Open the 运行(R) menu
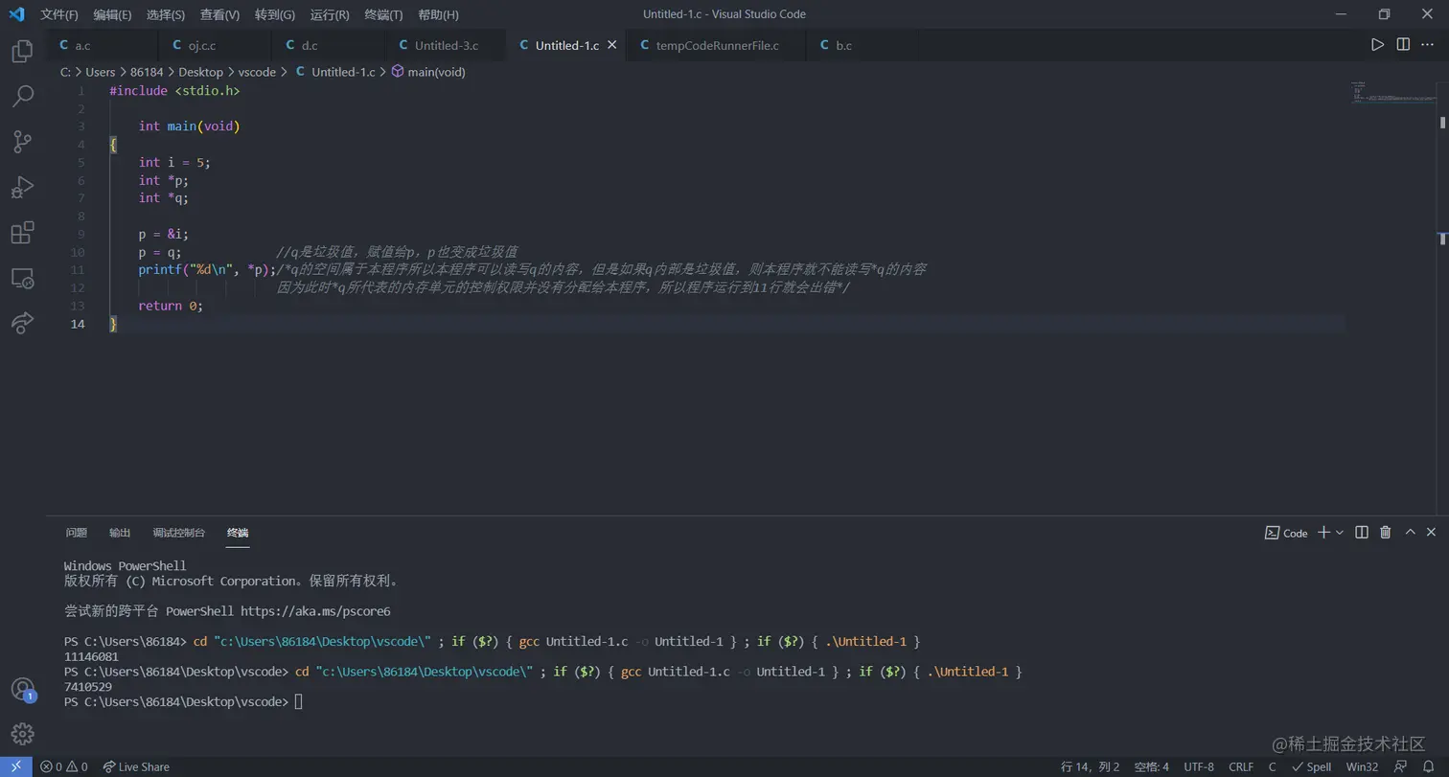The width and height of the screenshot is (1449, 777). (330, 14)
